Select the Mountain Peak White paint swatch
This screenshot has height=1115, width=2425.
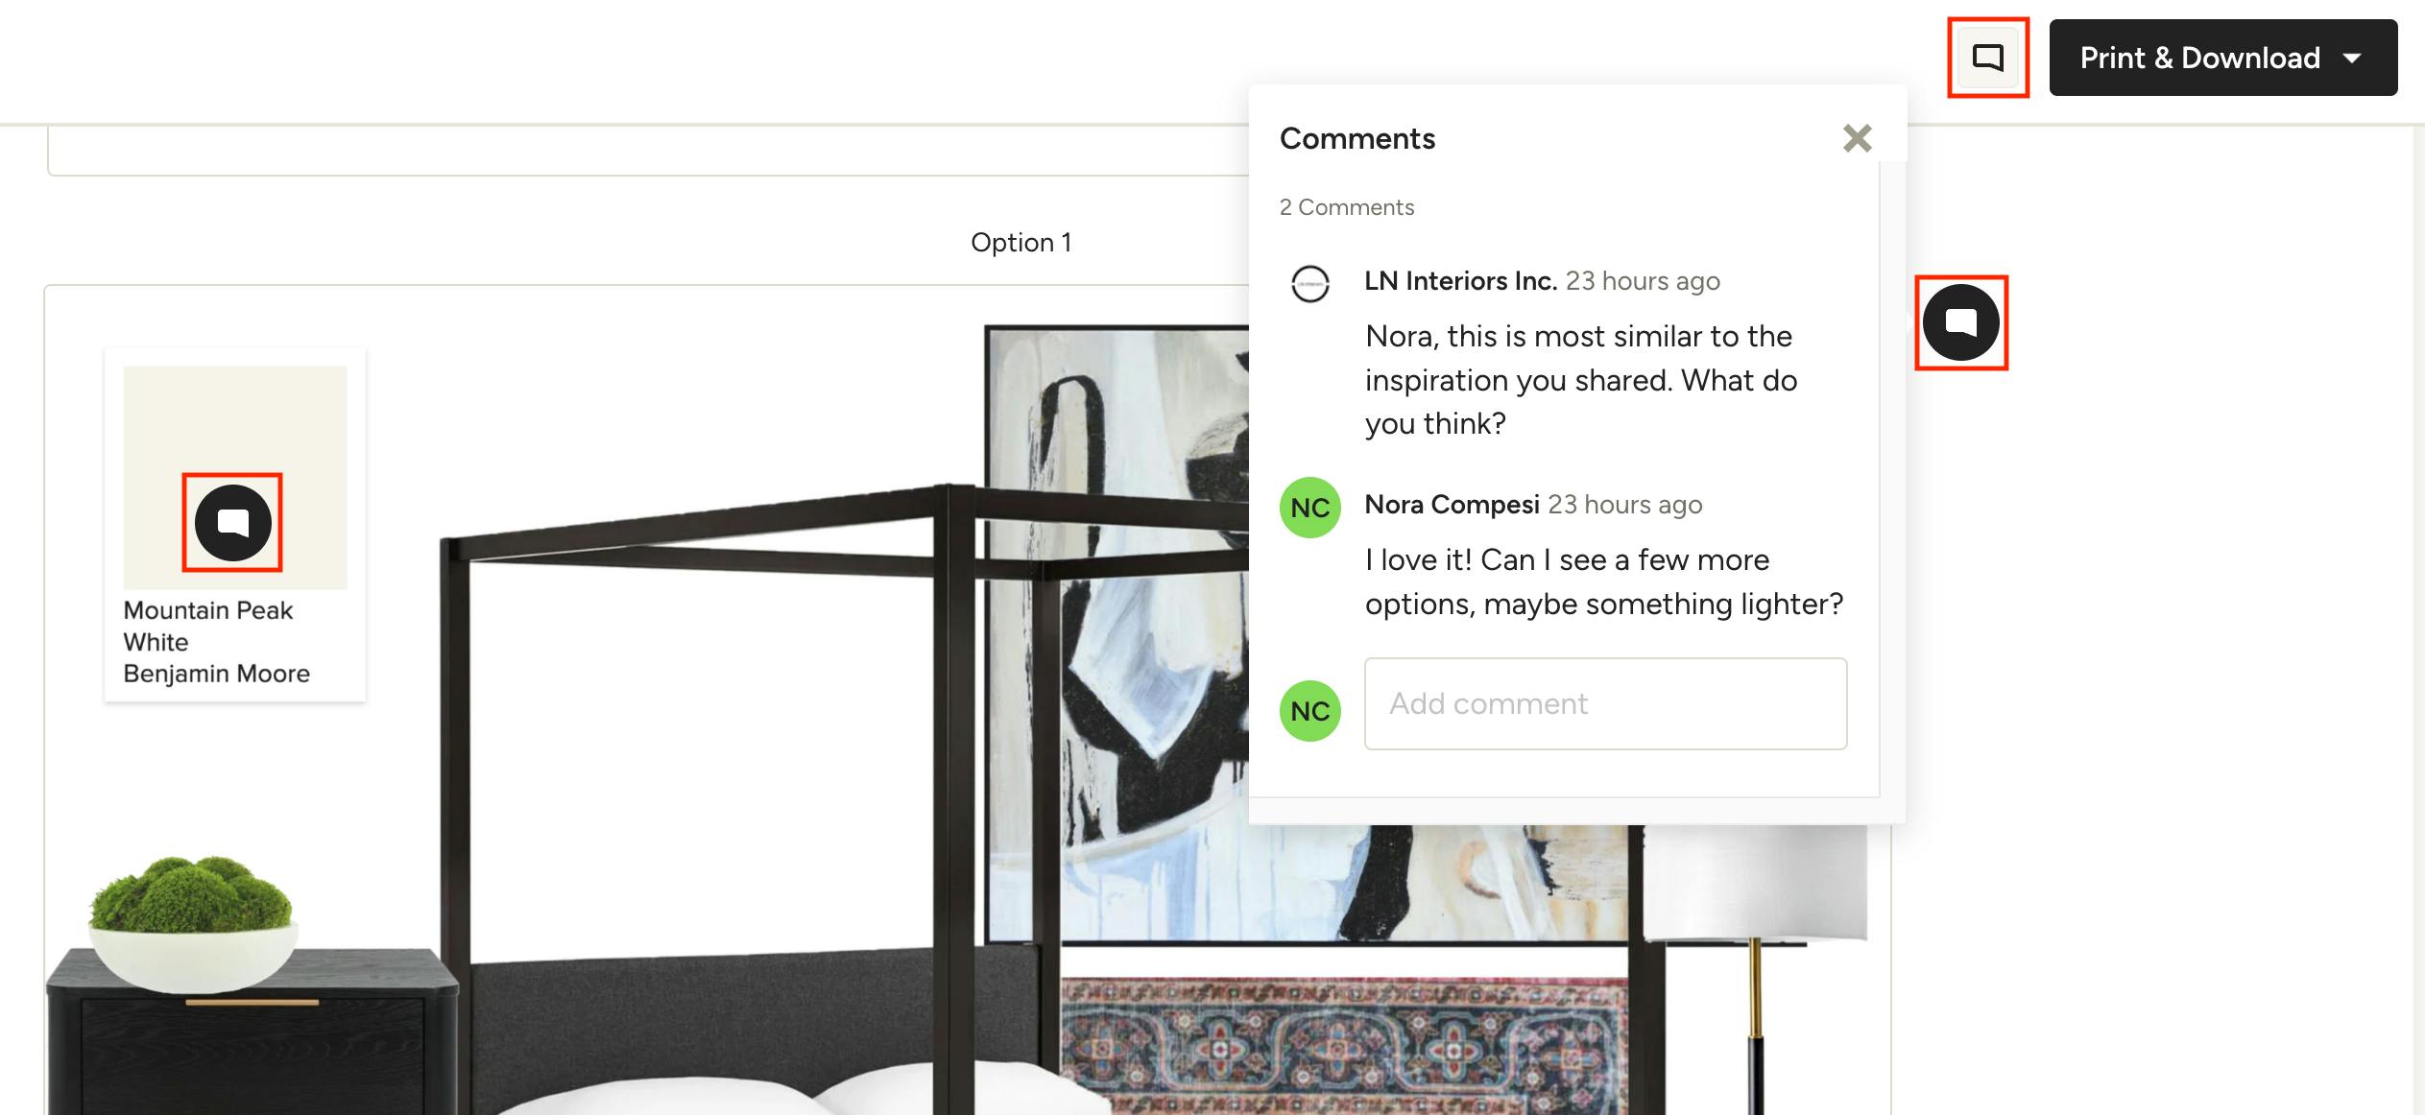[x=234, y=477]
